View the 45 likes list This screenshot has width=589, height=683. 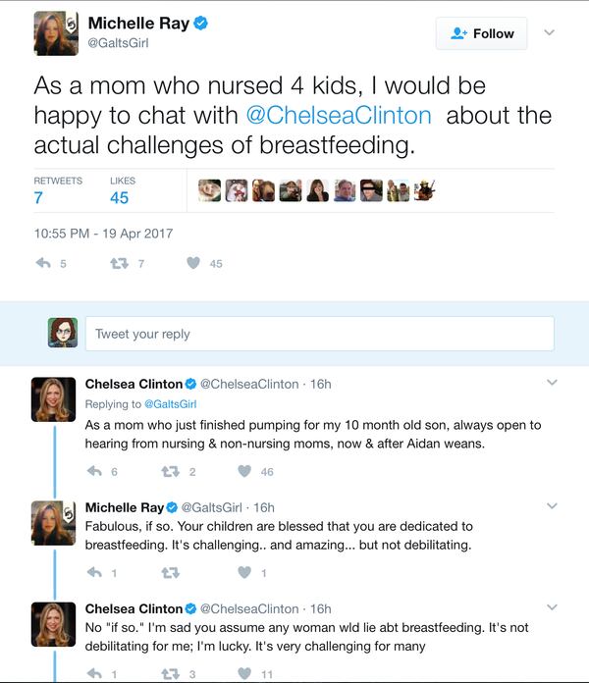[120, 198]
